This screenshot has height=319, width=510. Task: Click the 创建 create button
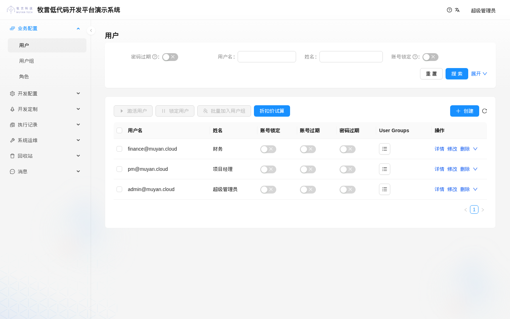click(465, 111)
